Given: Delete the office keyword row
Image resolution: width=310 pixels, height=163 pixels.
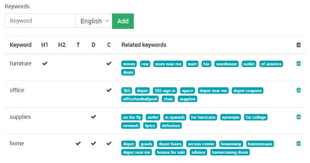Looking at the screenshot, I should [298, 90].
